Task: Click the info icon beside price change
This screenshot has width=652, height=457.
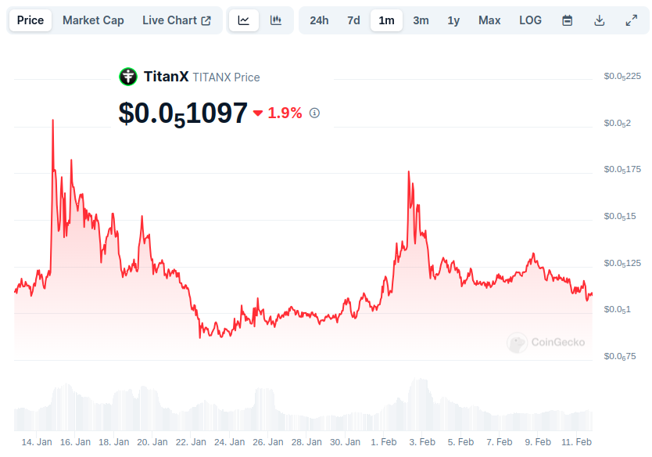Action: point(315,113)
